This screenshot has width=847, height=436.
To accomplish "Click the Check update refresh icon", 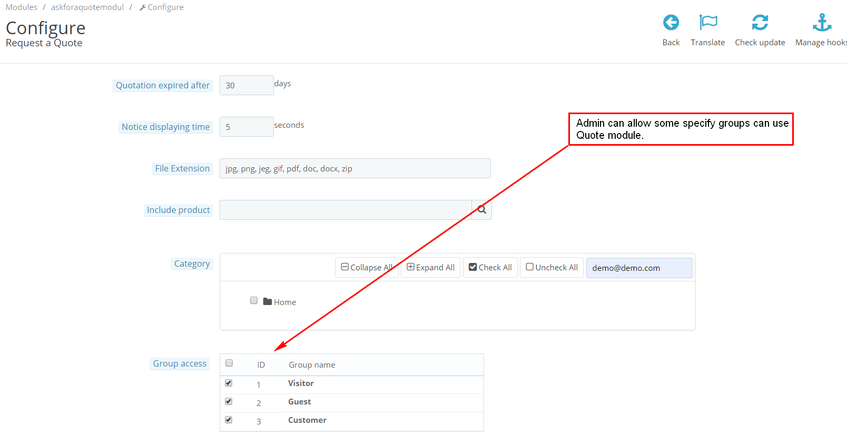I will [x=760, y=23].
